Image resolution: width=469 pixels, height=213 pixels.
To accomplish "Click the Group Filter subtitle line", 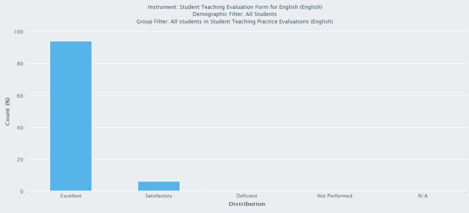I will tap(235, 21).
